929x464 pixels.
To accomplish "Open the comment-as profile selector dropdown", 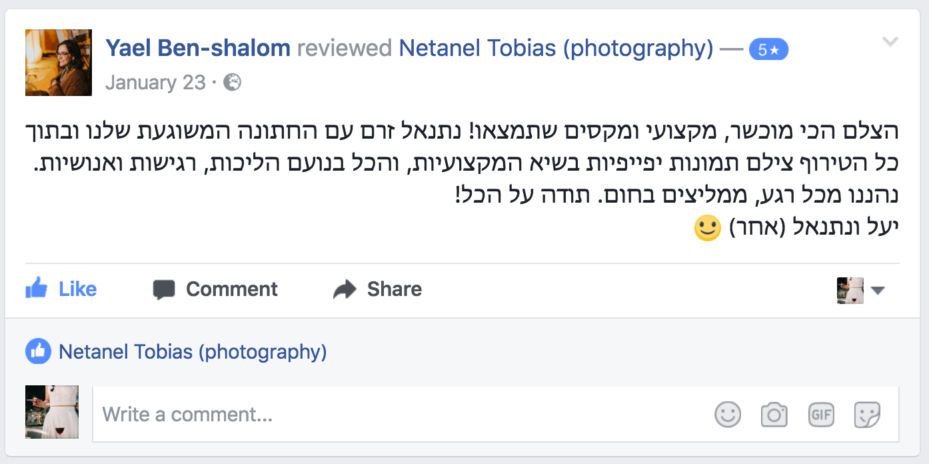I will tap(860, 291).
